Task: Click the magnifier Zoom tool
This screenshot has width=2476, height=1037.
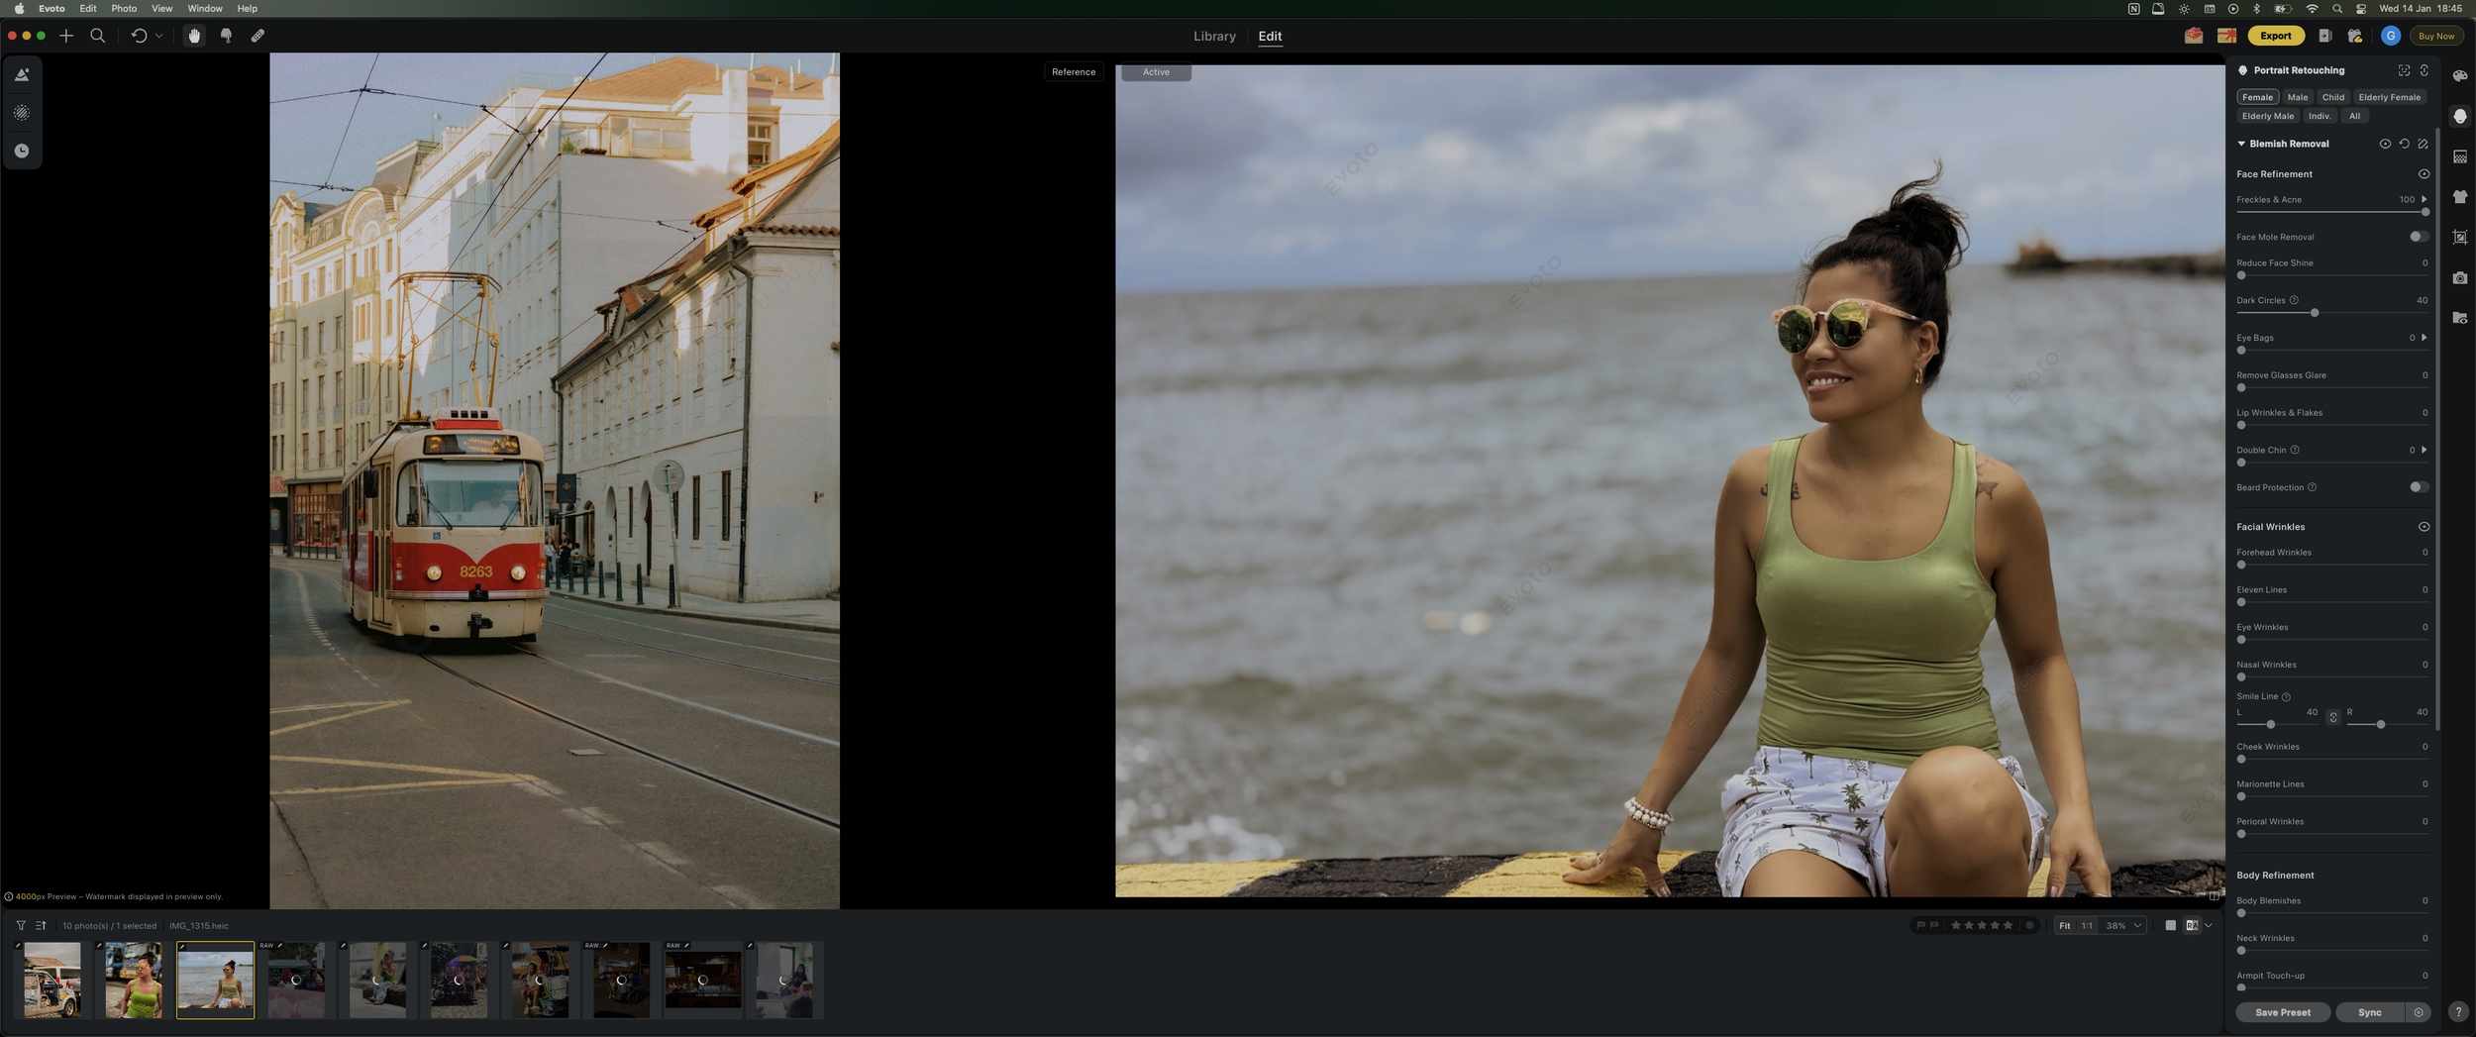Action: coord(97,36)
